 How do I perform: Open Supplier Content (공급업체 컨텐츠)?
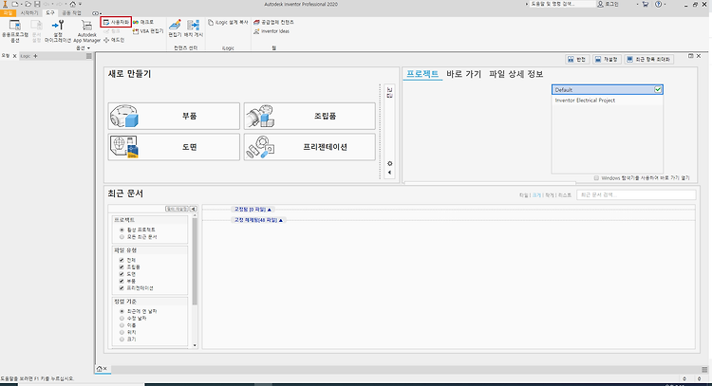click(273, 22)
